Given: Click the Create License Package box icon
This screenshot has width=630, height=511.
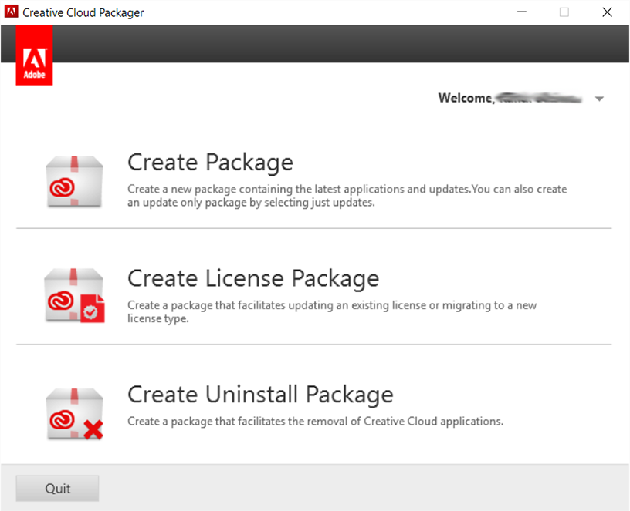Looking at the screenshot, I should [73, 295].
